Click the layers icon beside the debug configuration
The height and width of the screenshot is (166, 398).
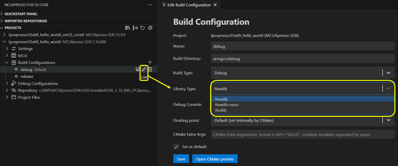[x=138, y=69]
